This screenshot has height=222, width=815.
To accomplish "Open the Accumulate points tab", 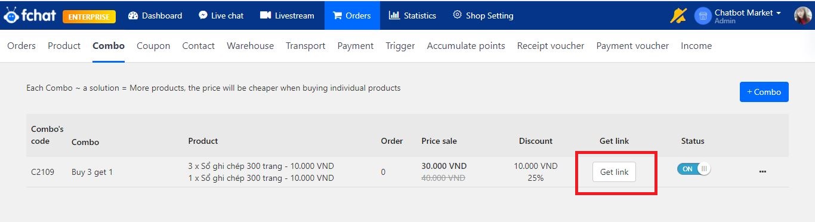I will tap(466, 46).
